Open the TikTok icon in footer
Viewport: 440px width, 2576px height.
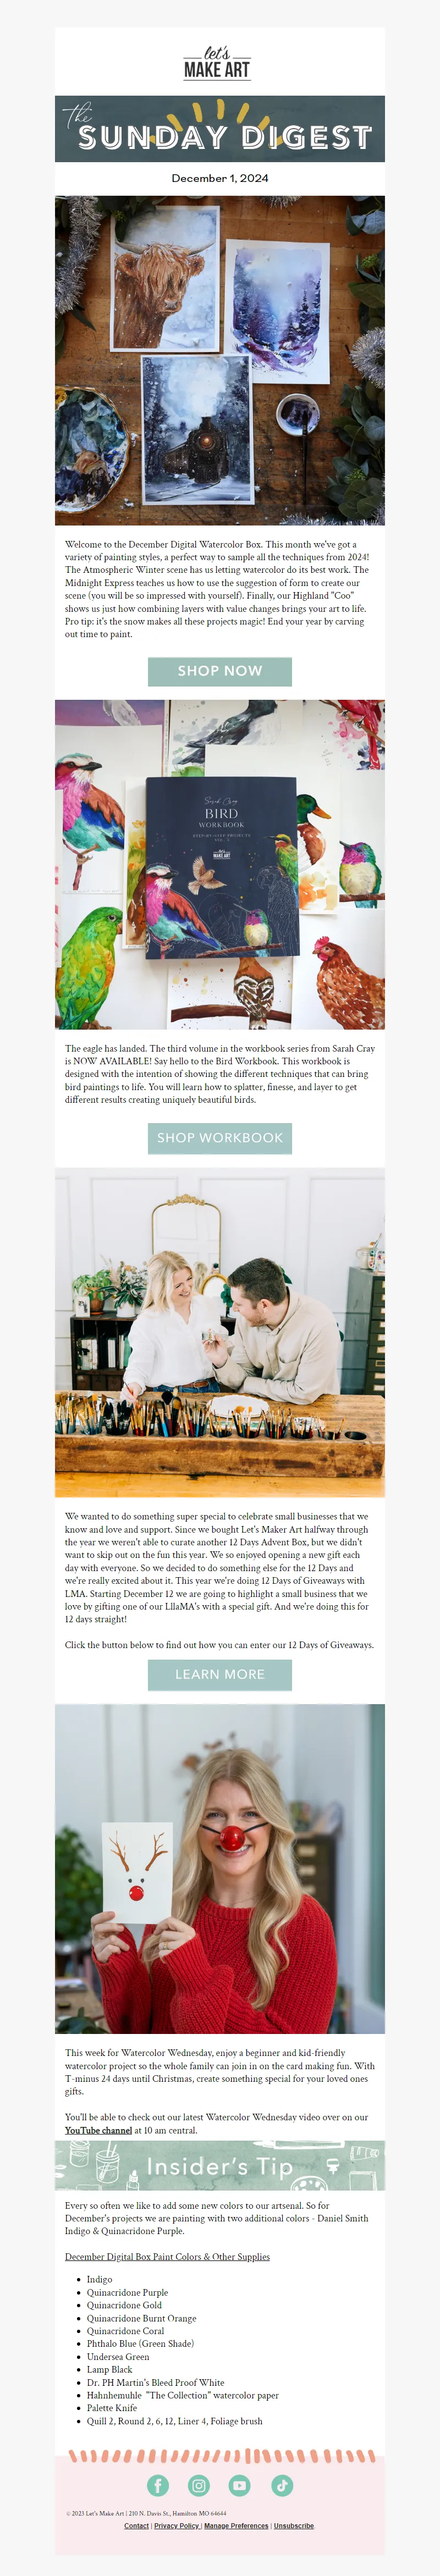[x=282, y=2485]
